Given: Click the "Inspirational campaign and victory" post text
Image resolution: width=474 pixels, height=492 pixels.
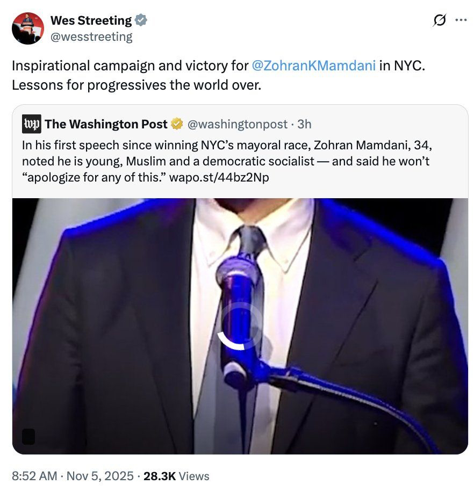Looking at the screenshot, I should pyautogui.click(x=129, y=67).
